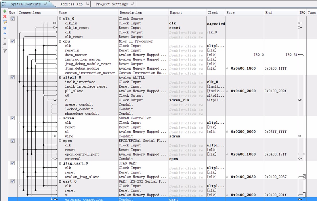The height and width of the screenshot is (201, 317).
Task: Collapse the altpll_0 component tree
Action: point(60,77)
